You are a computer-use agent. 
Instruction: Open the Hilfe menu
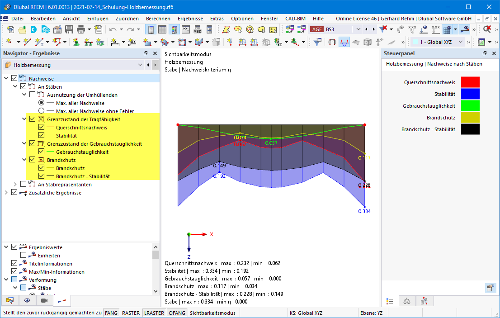point(318,19)
